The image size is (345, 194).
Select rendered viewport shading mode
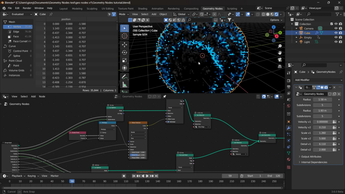pyautogui.click(x=277, y=14)
